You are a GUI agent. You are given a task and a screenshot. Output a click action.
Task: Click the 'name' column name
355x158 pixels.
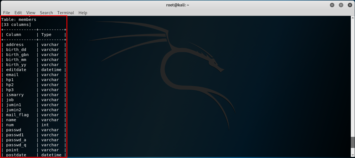pyautogui.click(x=11, y=120)
